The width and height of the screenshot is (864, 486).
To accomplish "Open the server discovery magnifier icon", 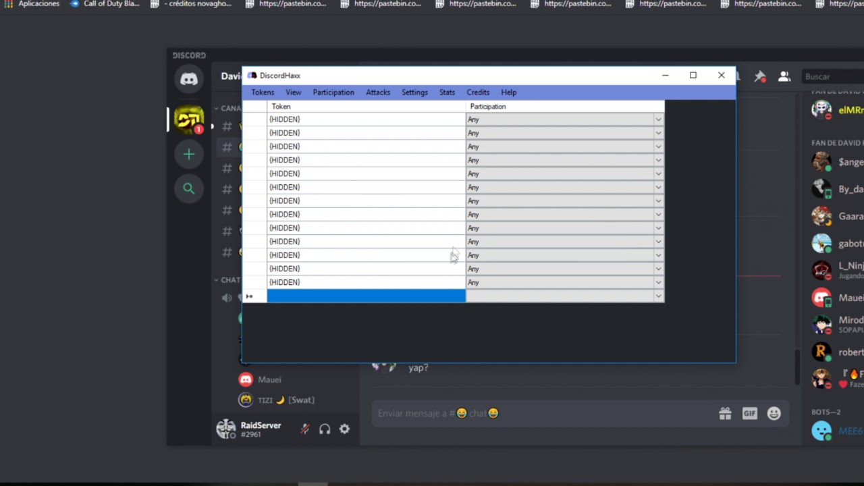I will (189, 189).
